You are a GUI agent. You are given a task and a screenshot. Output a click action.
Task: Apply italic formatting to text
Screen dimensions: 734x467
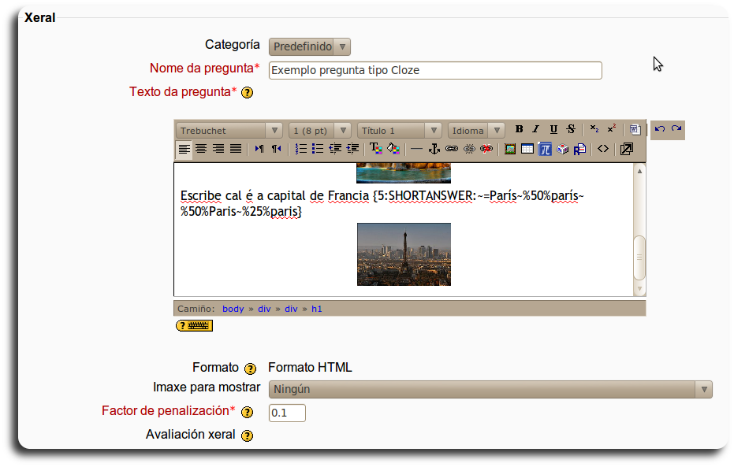535,130
